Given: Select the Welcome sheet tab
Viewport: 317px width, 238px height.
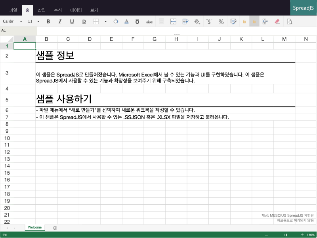Looking at the screenshot, I should pos(35,227).
